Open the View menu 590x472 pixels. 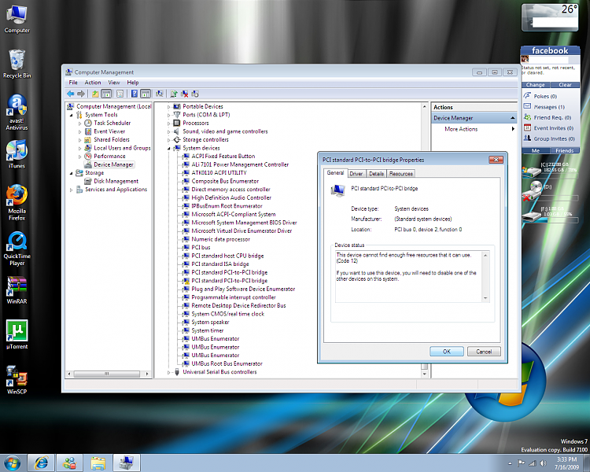coord(113,83)
